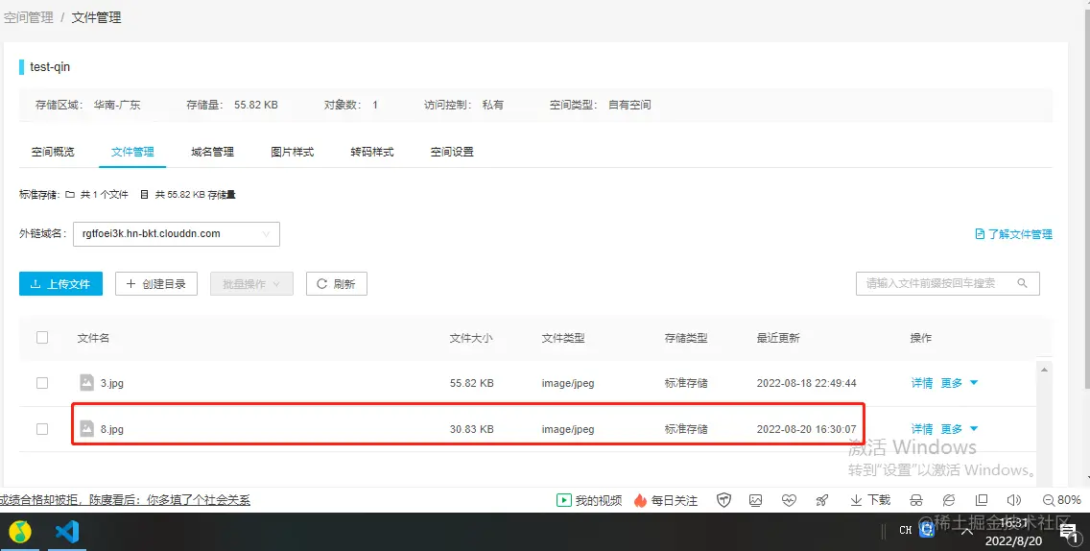1090x551 pixels.
Task: Show hidden system tray icons
Action: pos(966,532)
